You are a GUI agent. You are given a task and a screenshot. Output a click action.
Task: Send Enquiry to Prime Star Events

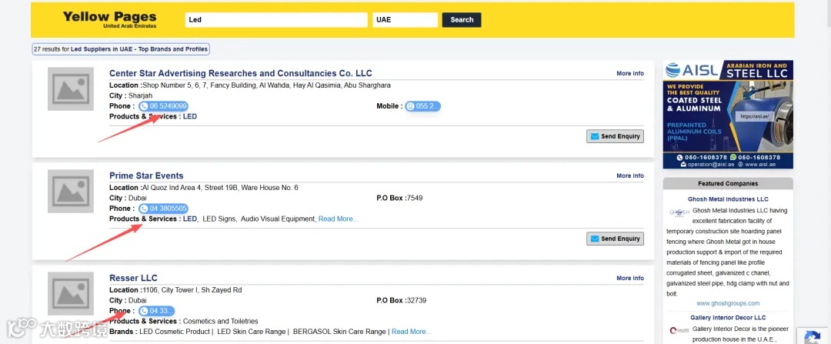615,239
